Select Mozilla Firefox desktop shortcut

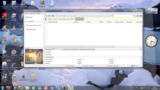tap(23, 4)
